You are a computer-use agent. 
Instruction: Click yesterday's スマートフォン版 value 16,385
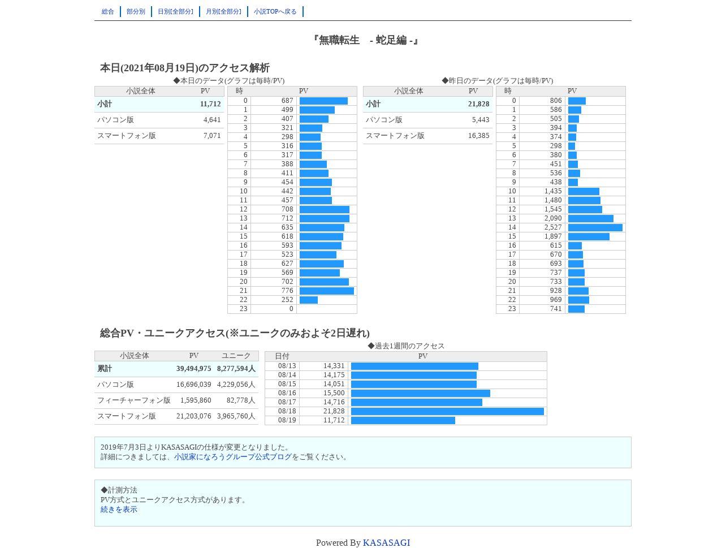(x=478, y=136)
